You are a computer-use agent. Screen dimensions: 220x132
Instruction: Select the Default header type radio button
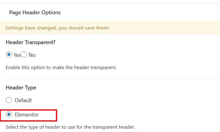click(9, 100)
